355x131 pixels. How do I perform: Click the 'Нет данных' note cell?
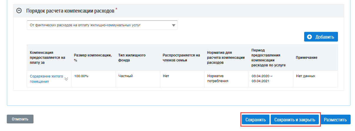point(306,76)
